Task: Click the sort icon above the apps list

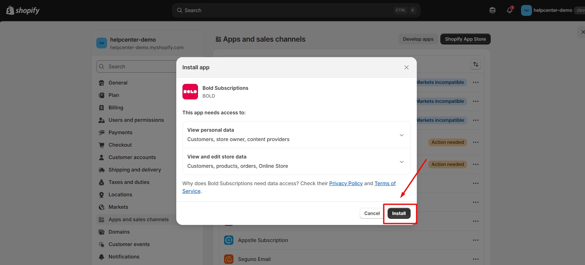Action: [x=475, y=64]
